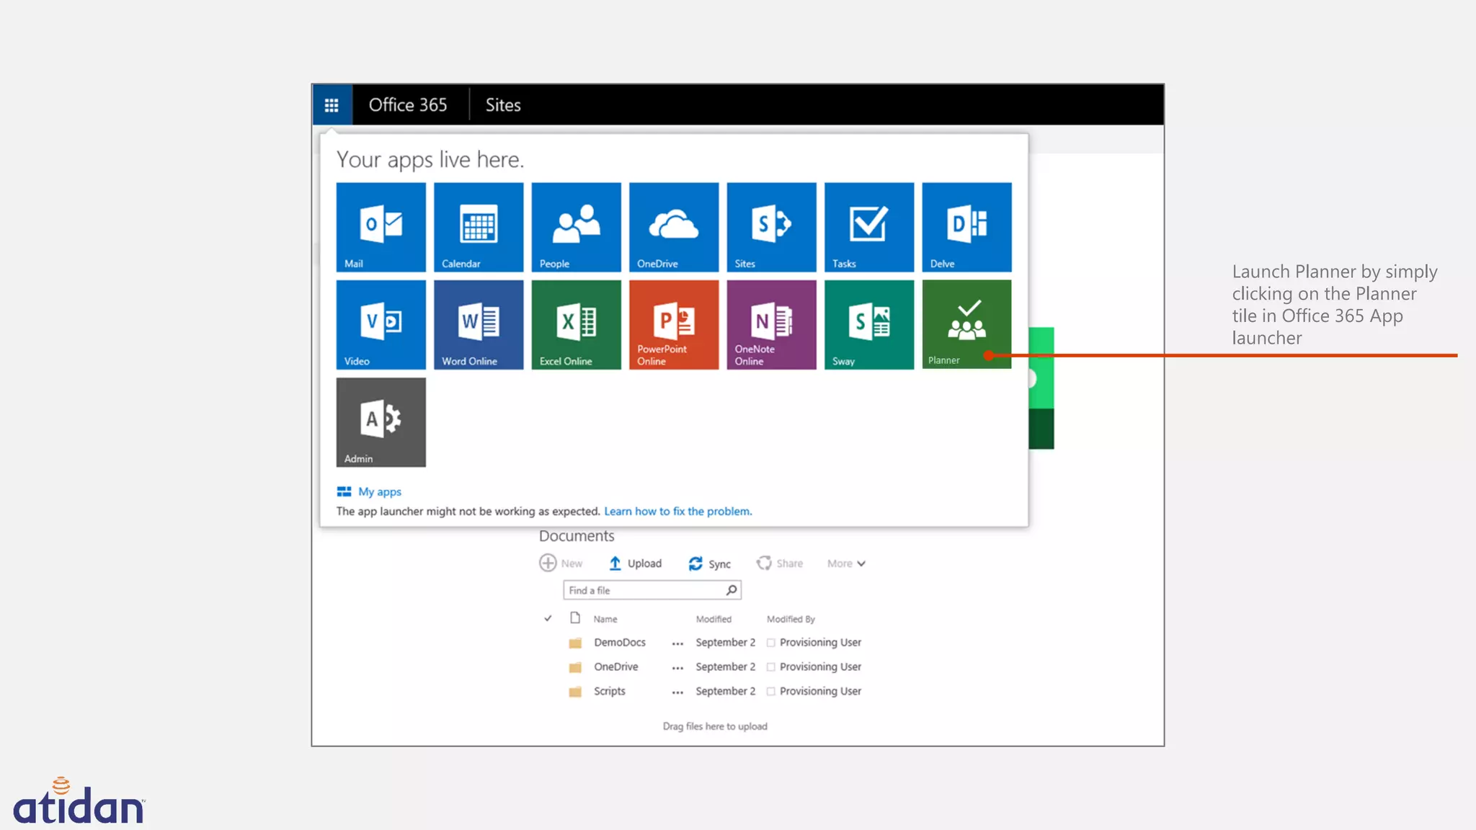
Task: Open the Scripts folder
Action: click(x=610, y=691)
